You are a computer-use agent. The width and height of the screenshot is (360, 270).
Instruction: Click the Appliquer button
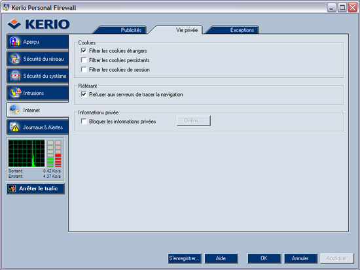[337, 258]
